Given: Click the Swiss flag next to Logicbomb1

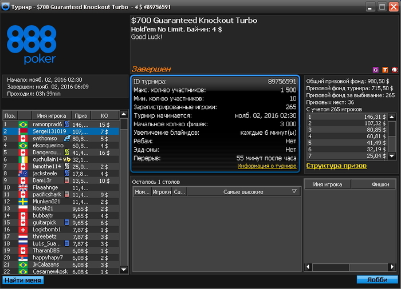Looking at the screenshot, I should pyautogui.click(x=23, y=230).
